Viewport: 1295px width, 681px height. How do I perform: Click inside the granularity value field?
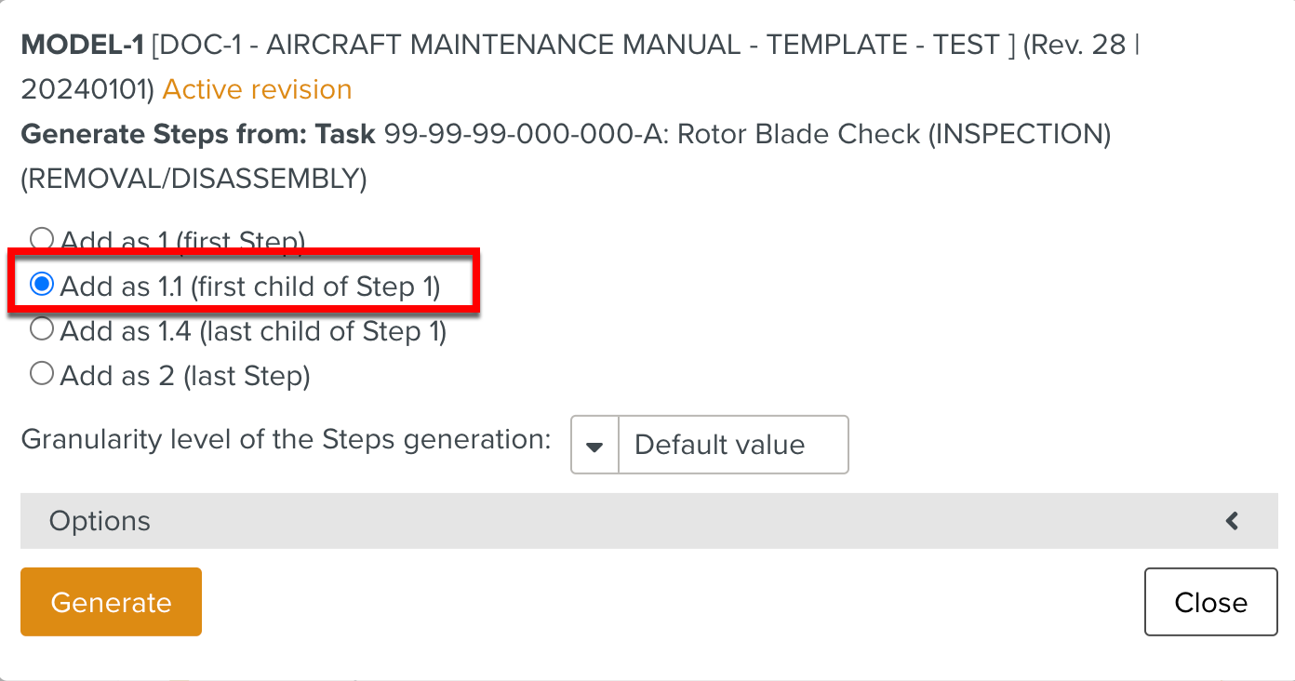point(735,445)
